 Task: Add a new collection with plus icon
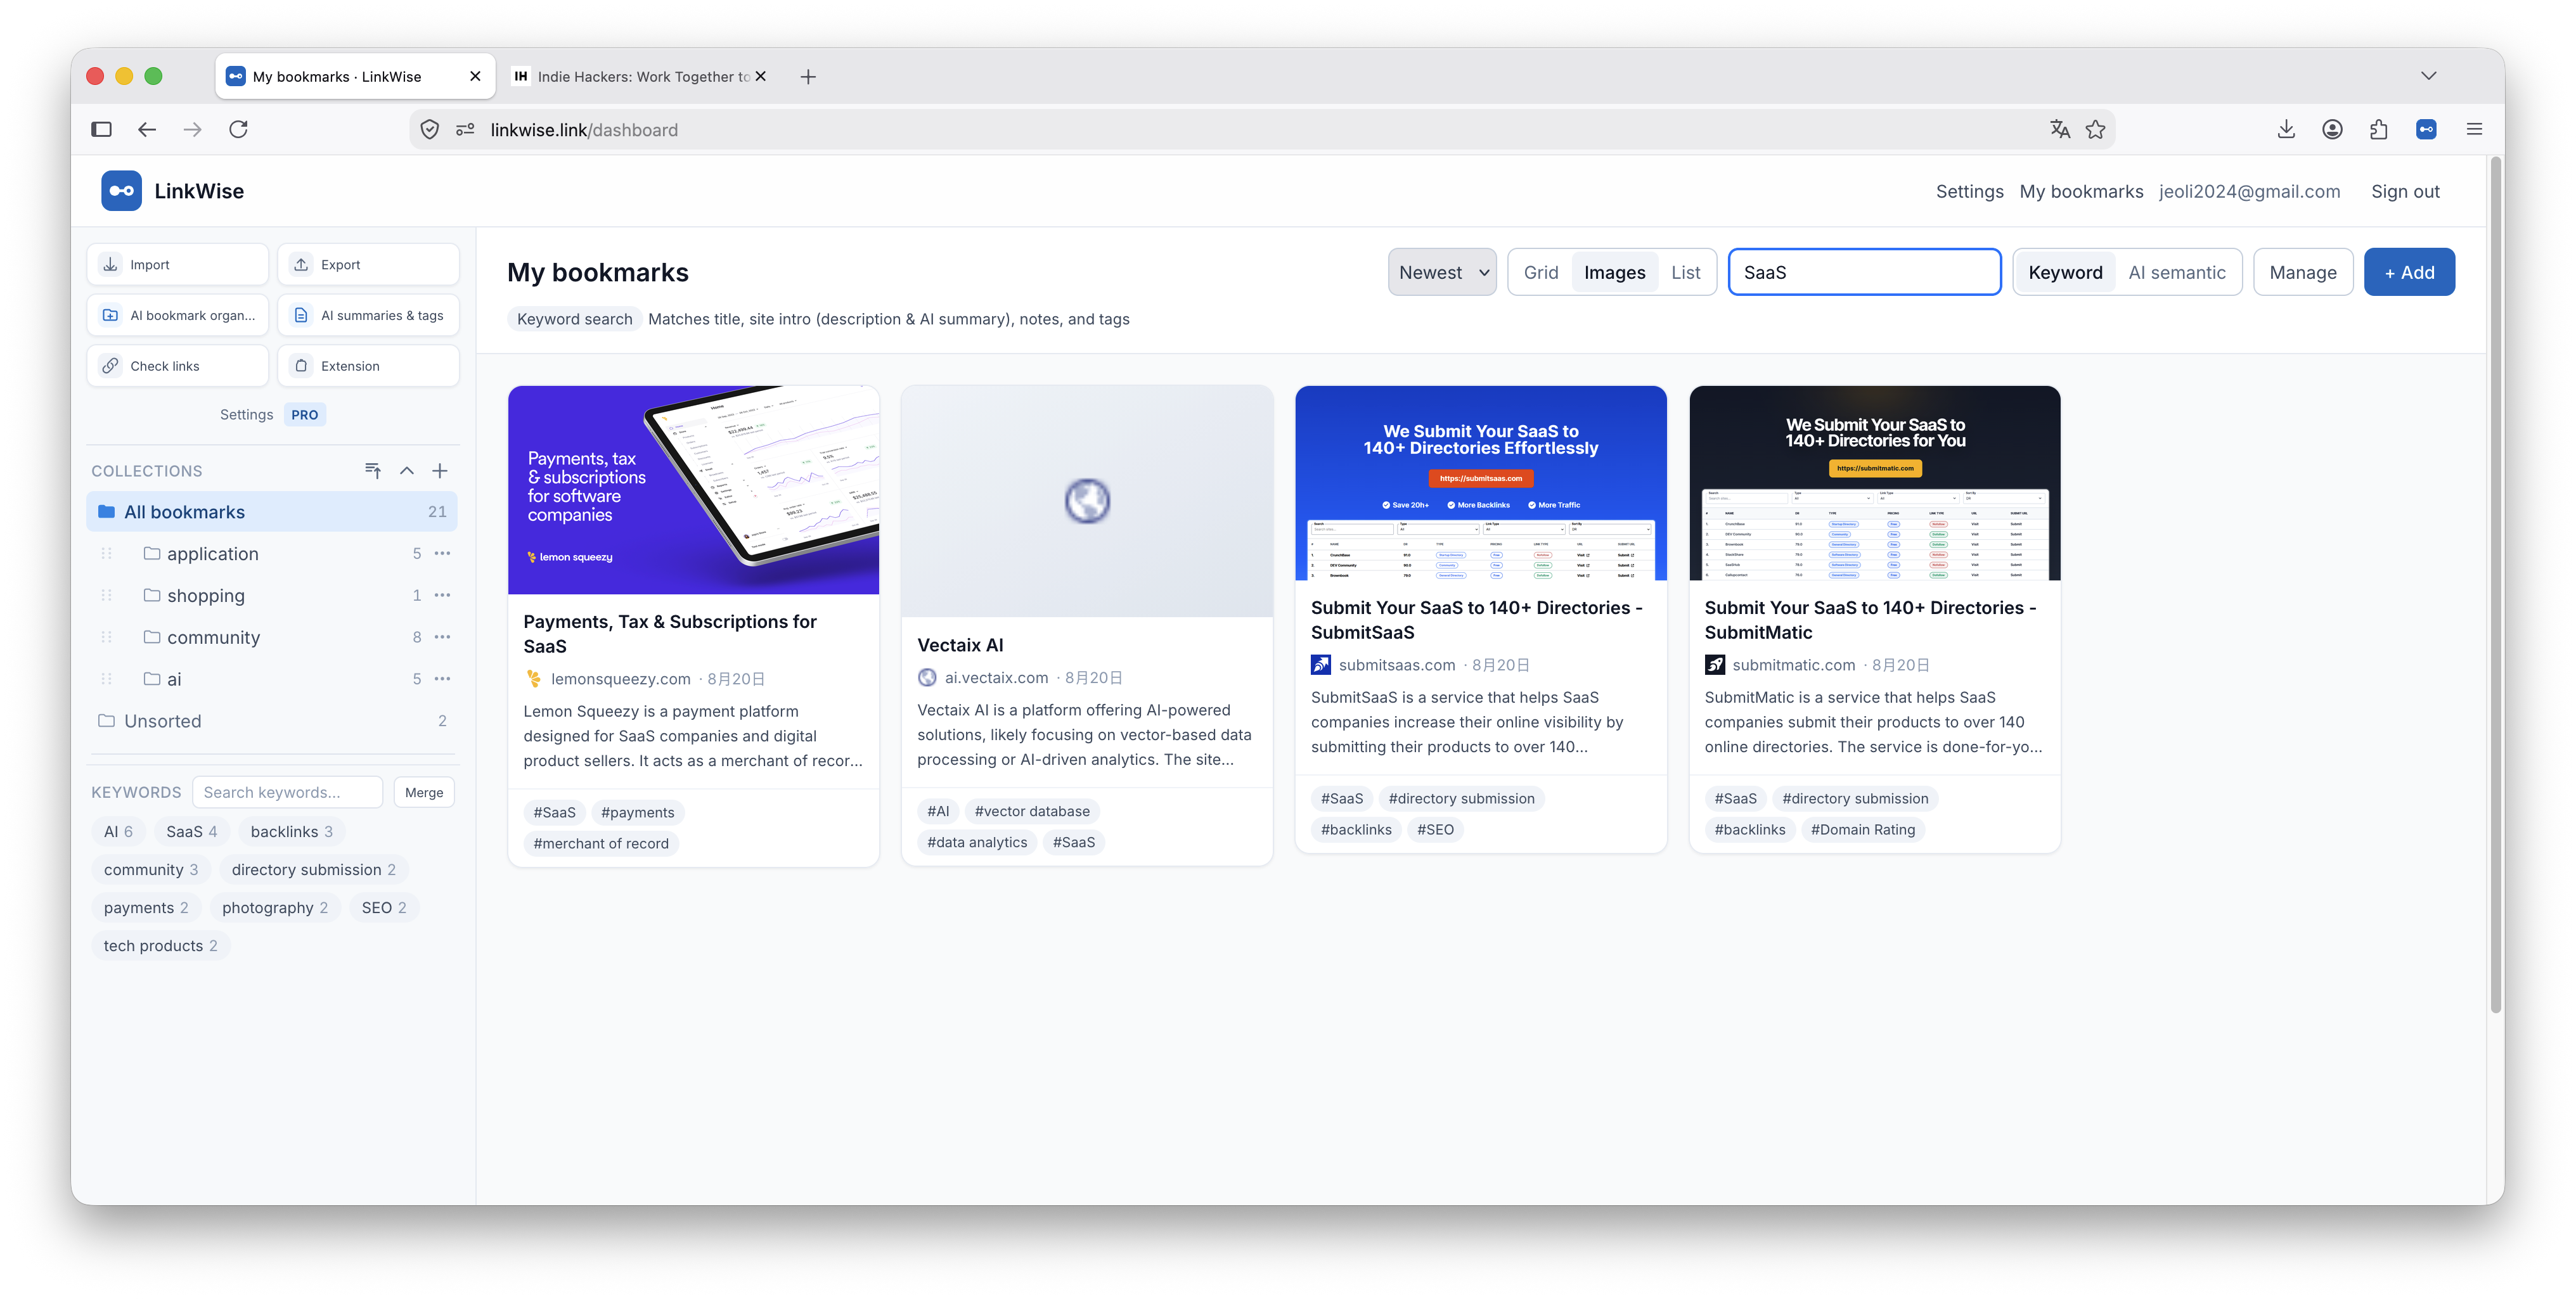click(x=440, y=471)
